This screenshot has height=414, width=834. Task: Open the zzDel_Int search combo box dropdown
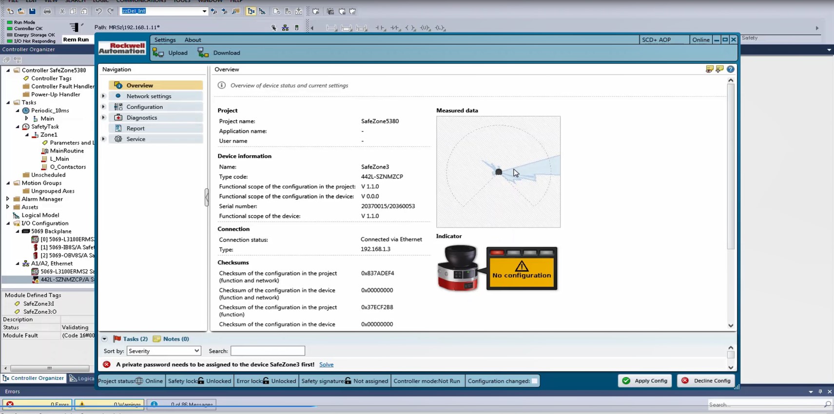click(204, 11)
